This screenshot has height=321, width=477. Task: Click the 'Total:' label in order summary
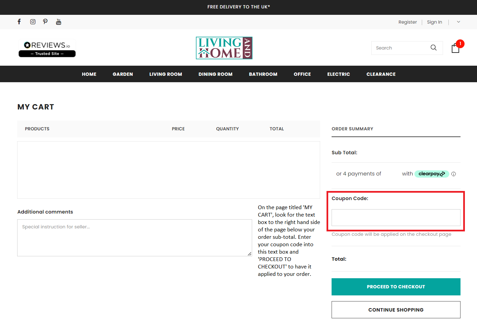[339, 259]
